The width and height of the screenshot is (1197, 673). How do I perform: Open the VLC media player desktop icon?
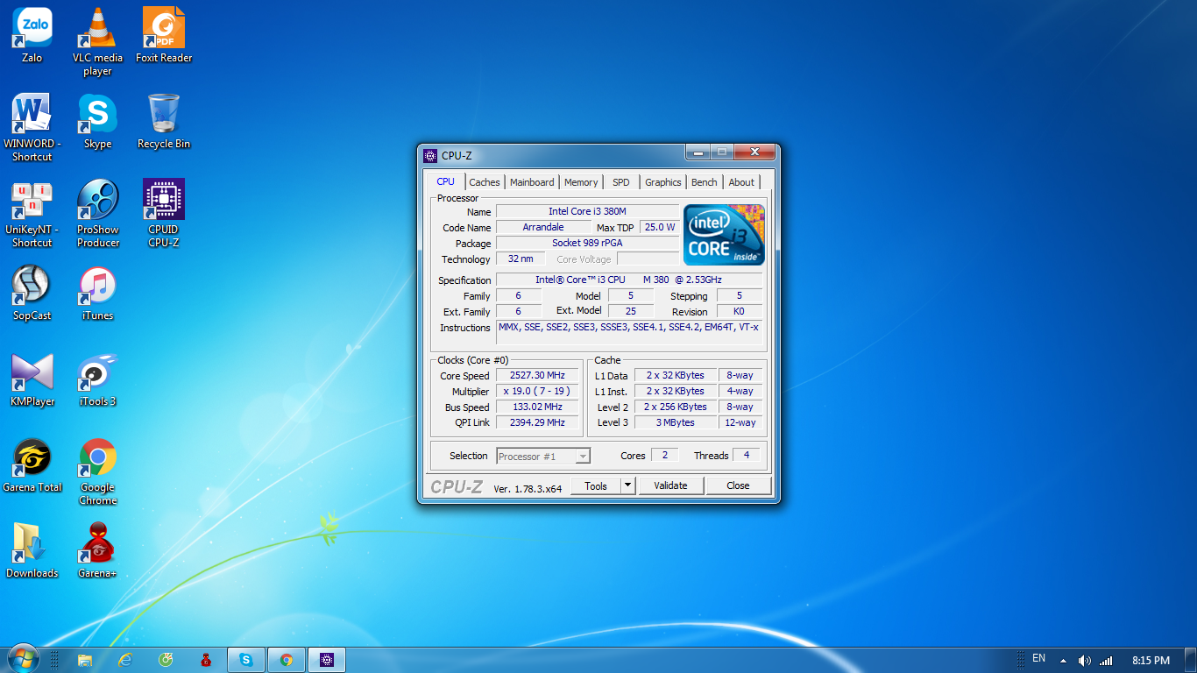coord(97,30)
